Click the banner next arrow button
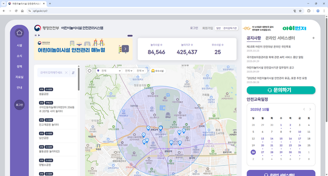Viewport: 328px width, 176px height. click(126, 48)
